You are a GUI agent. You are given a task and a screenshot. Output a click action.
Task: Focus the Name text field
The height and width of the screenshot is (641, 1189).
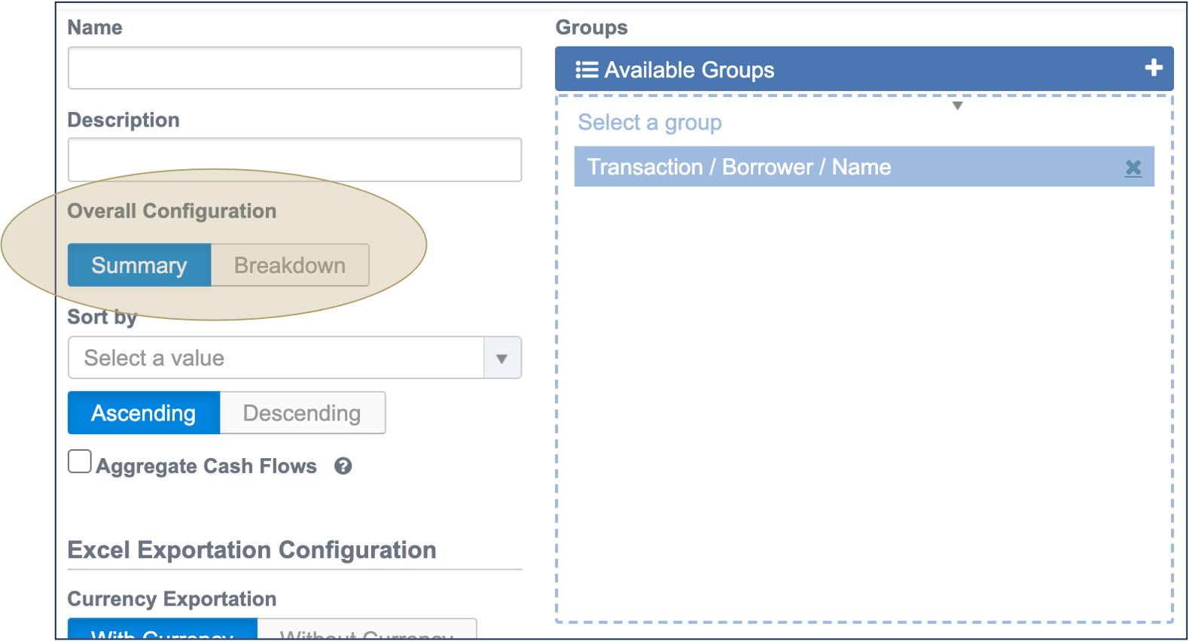[294, 68]
